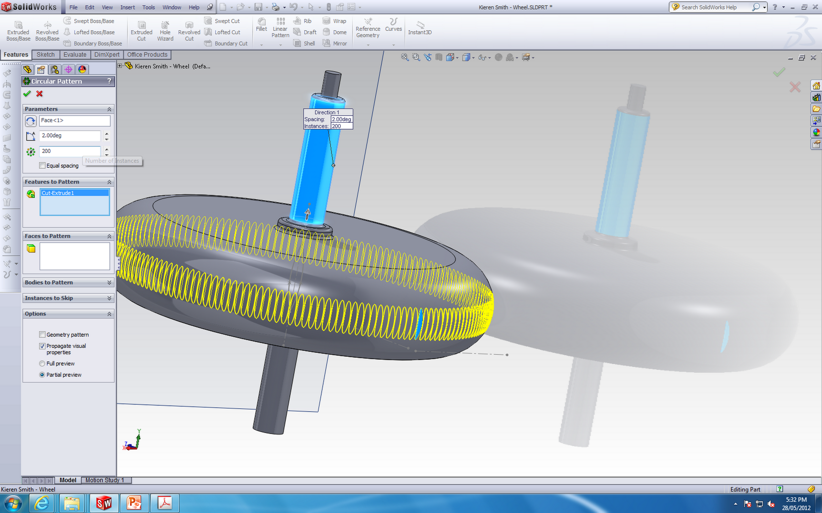The image size is (822, 513).
Task: Enable Geometry pattern option
Action: [x=43, y=334]
